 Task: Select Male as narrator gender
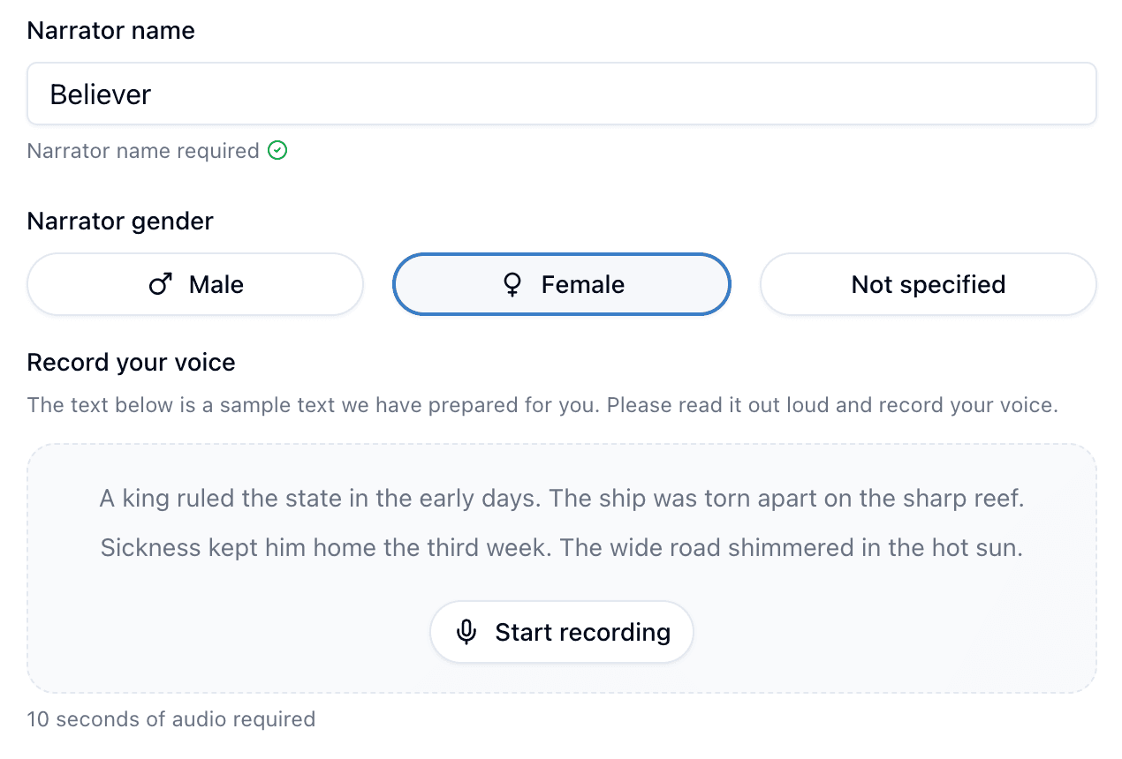(195, 284)
